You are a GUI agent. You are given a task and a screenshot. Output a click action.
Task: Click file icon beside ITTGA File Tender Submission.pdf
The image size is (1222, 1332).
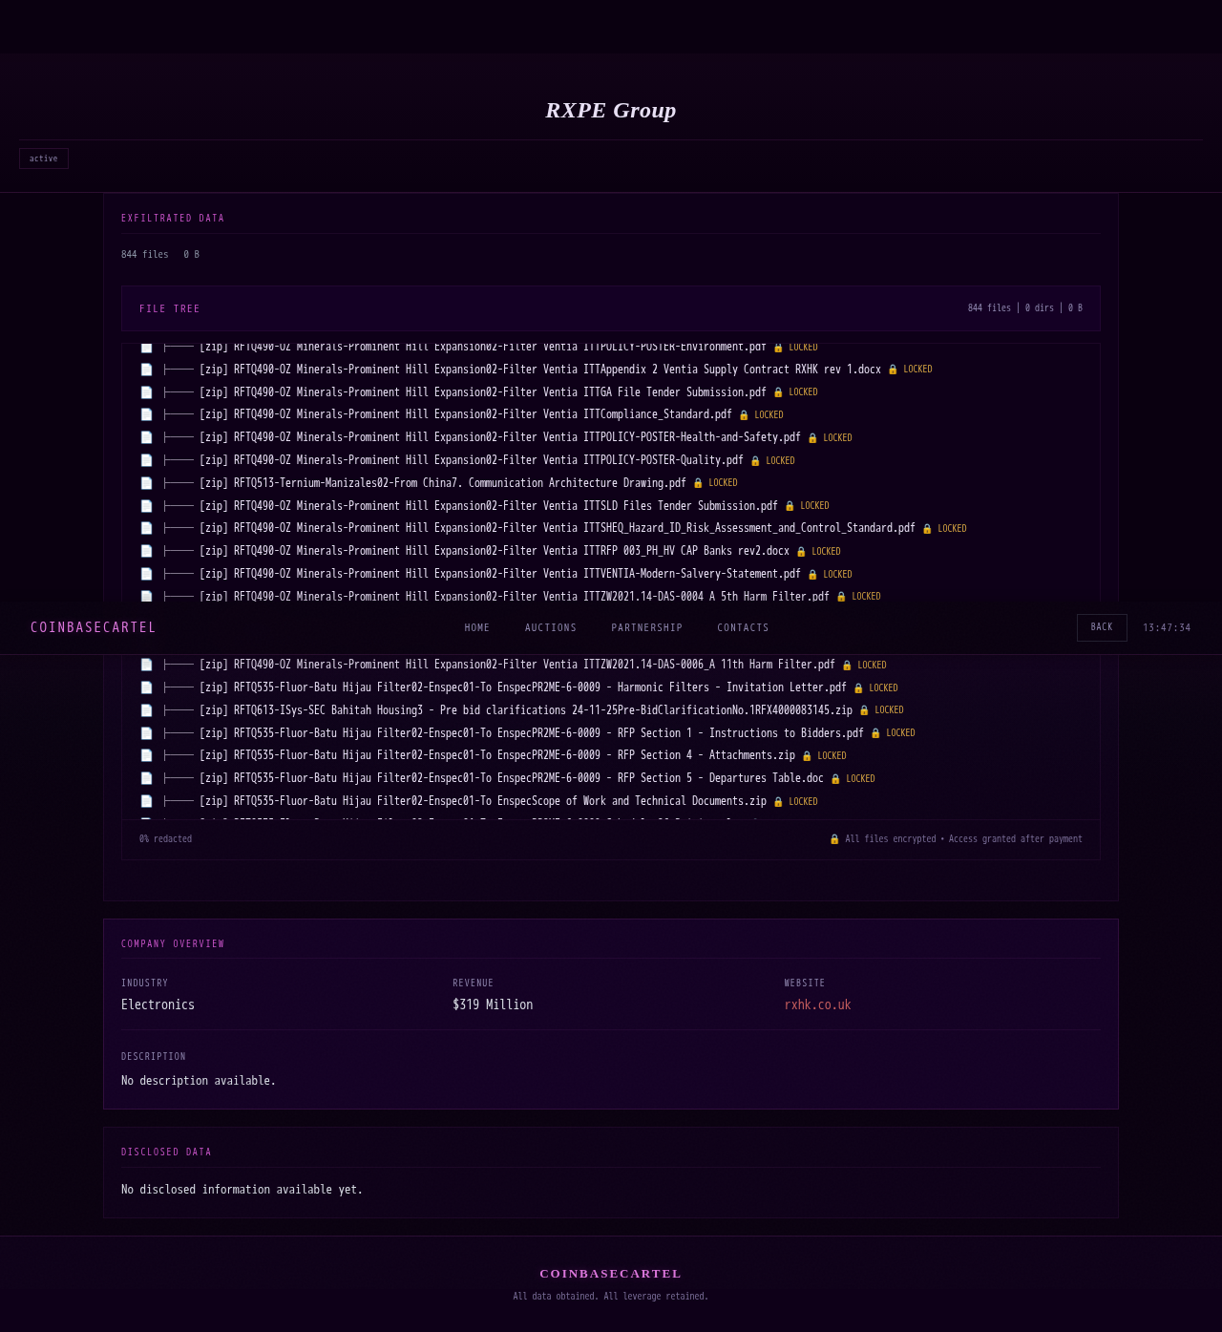click(146, 392)
